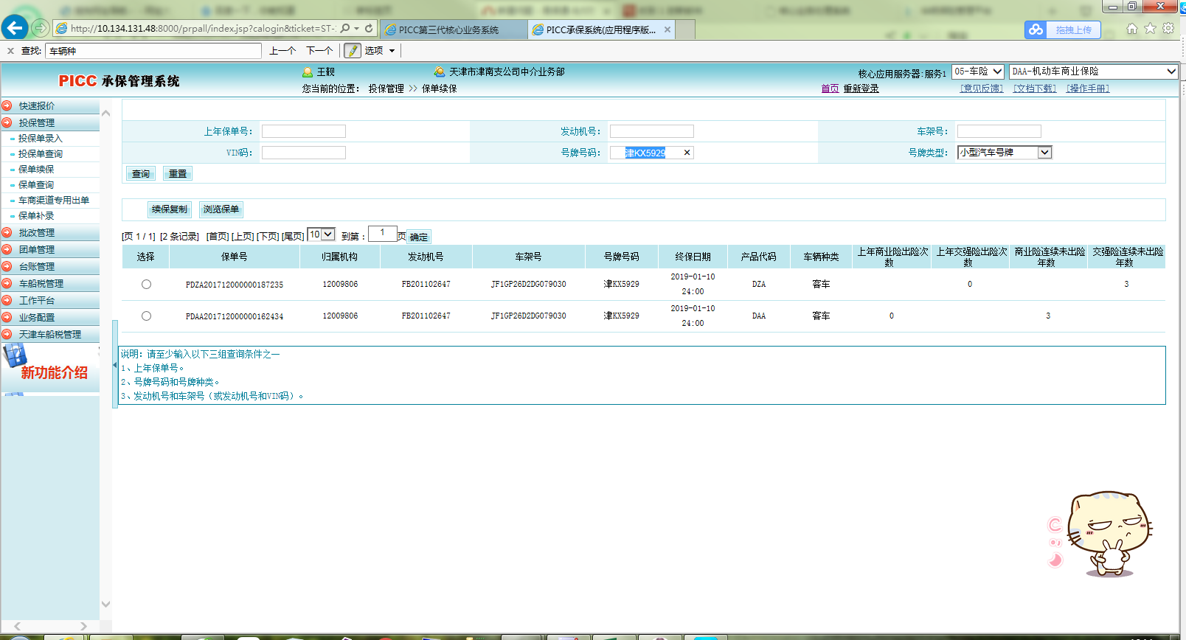Image resolution: width=1186 pixels, height=640 pixels.
Task: Open browser settings gear icon
Action: point(1168,29)
